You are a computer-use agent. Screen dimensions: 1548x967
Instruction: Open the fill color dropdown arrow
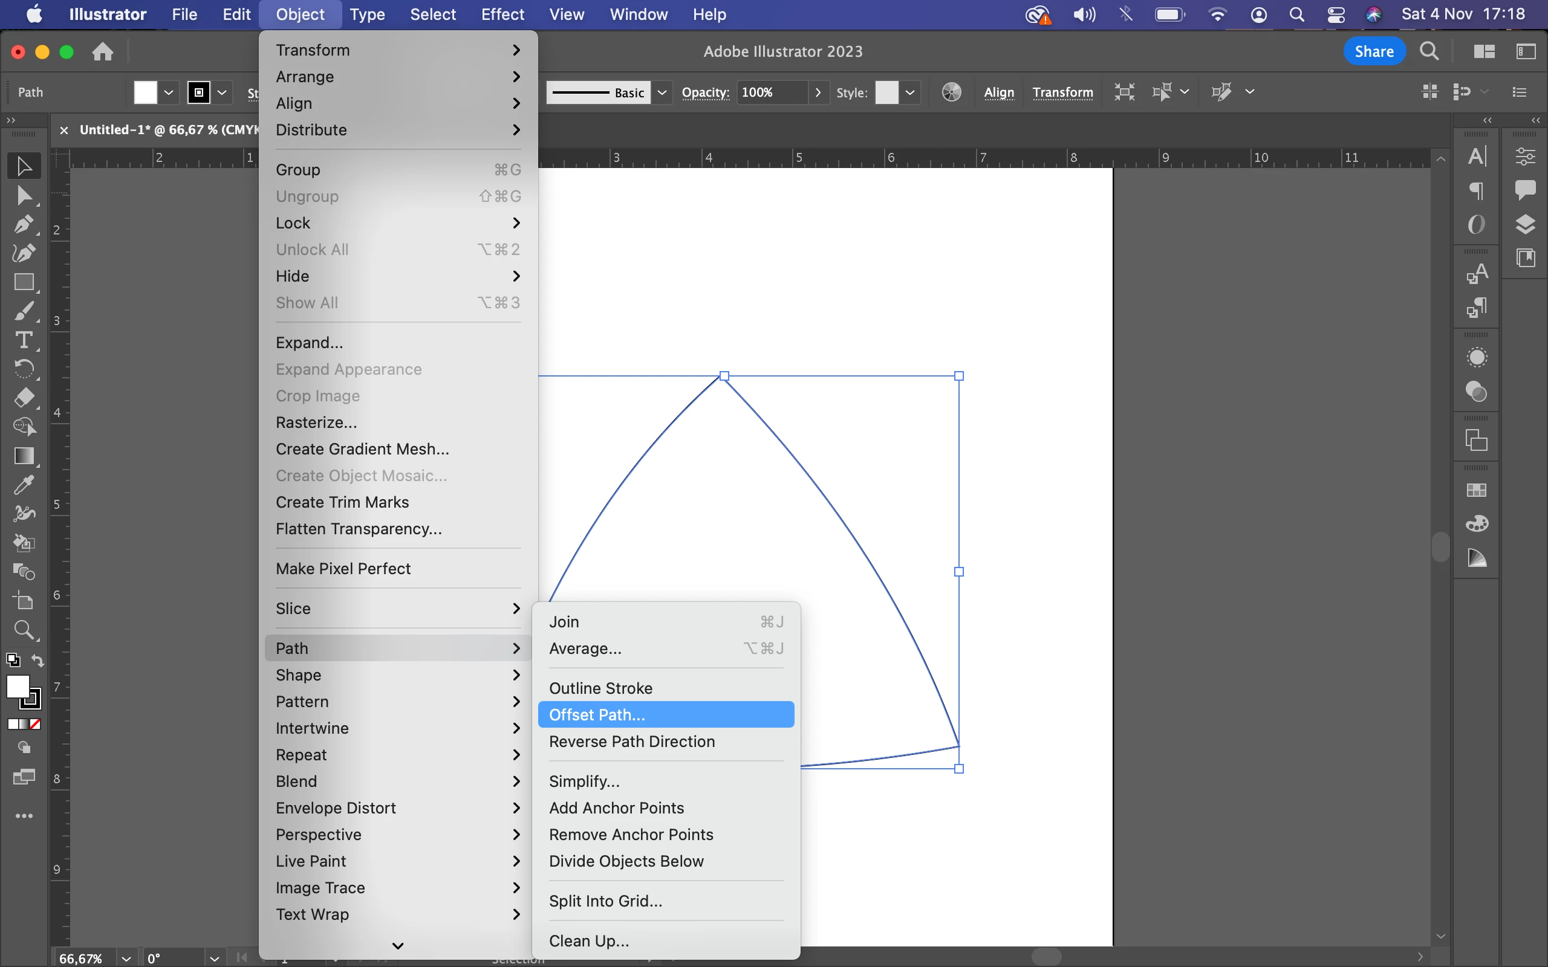tap(168, 92)
